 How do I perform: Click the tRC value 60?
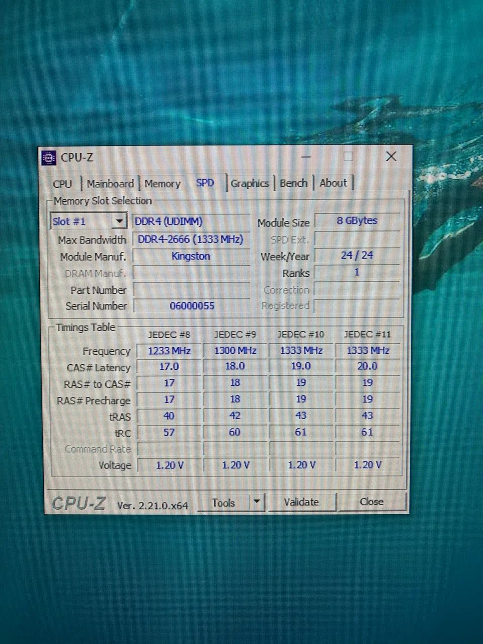pyautogui.click(x=235, y=432)
